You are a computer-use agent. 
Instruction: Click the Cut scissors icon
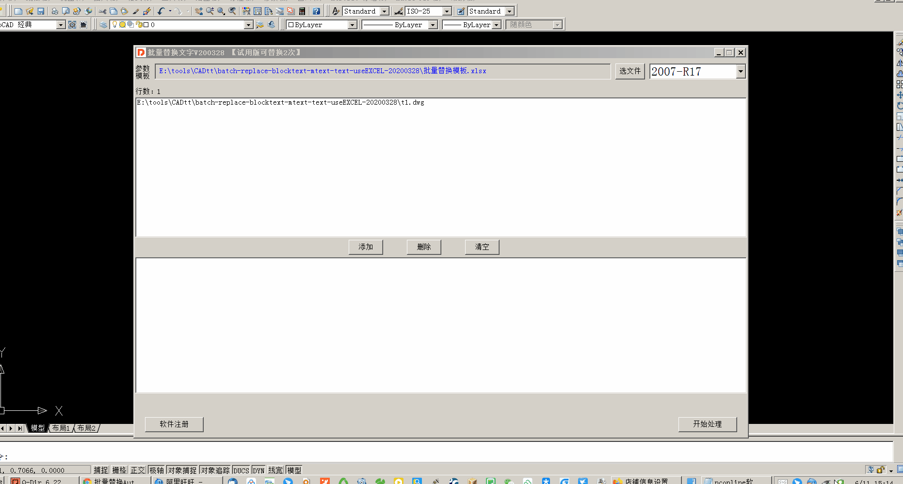pyautogui.click(x=102, y=11)
